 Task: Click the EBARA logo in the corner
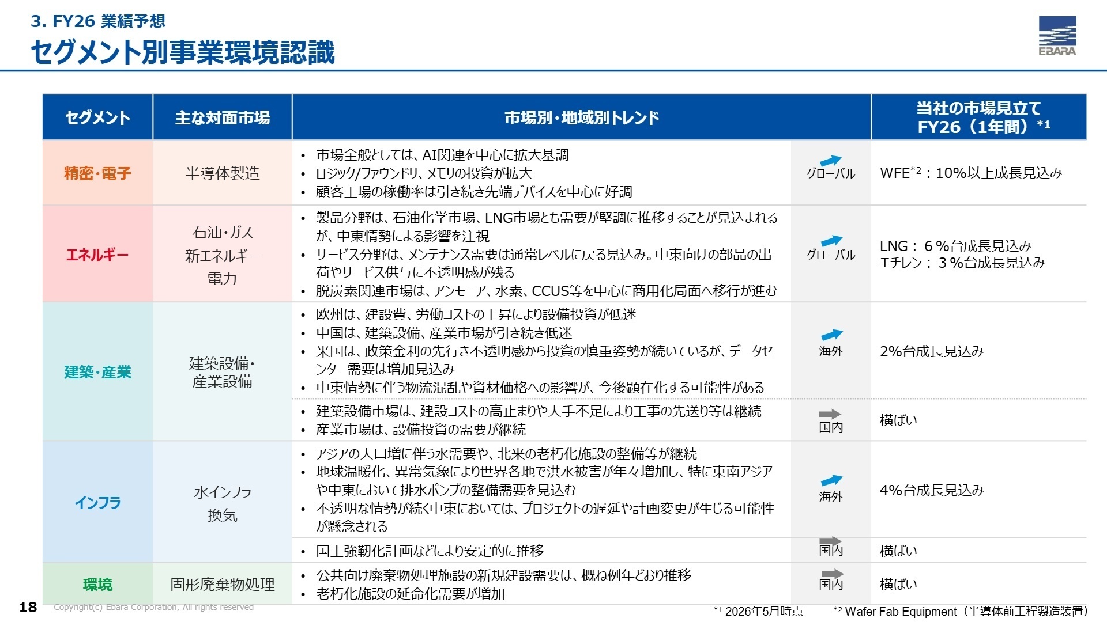[x=1057, y=36]
